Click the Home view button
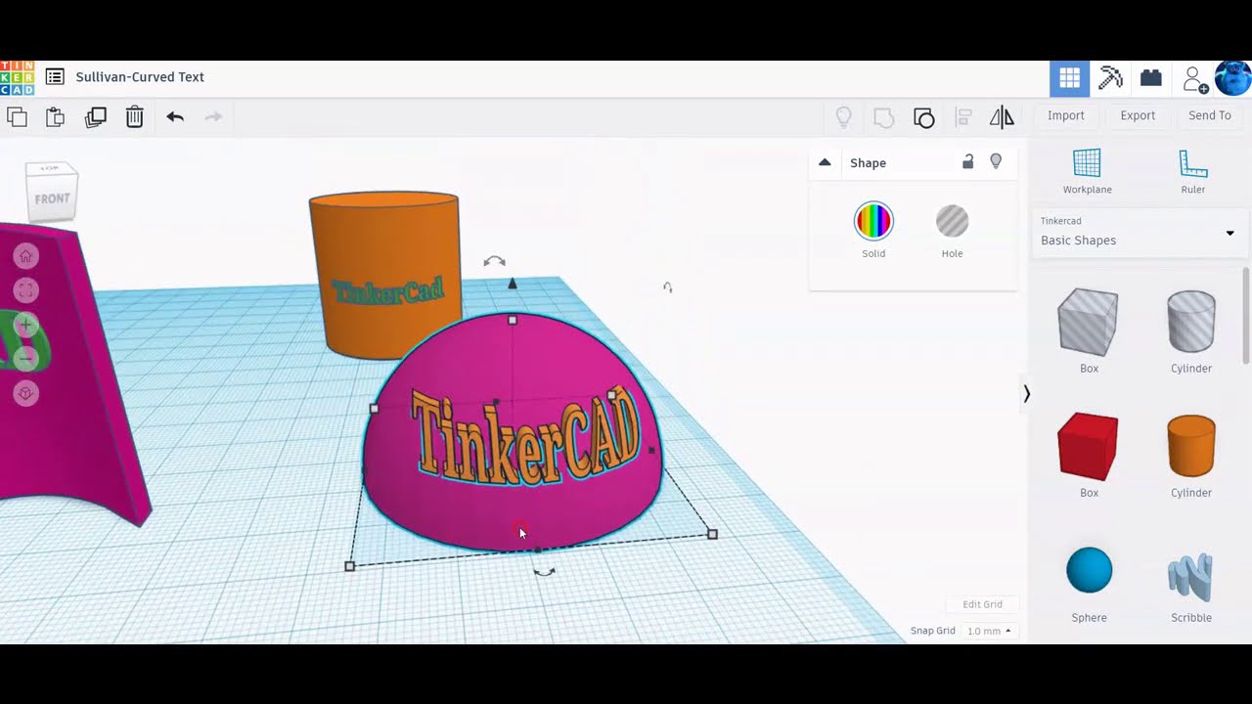Screen dimensions: 1252x704 26,256
